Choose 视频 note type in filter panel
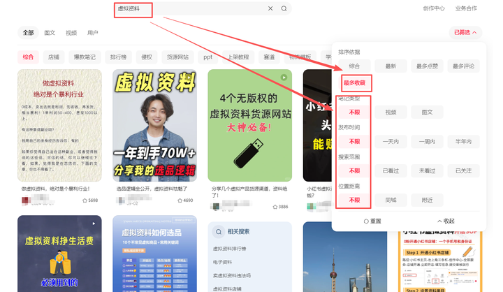503x292 pixels. coord(391,112)
